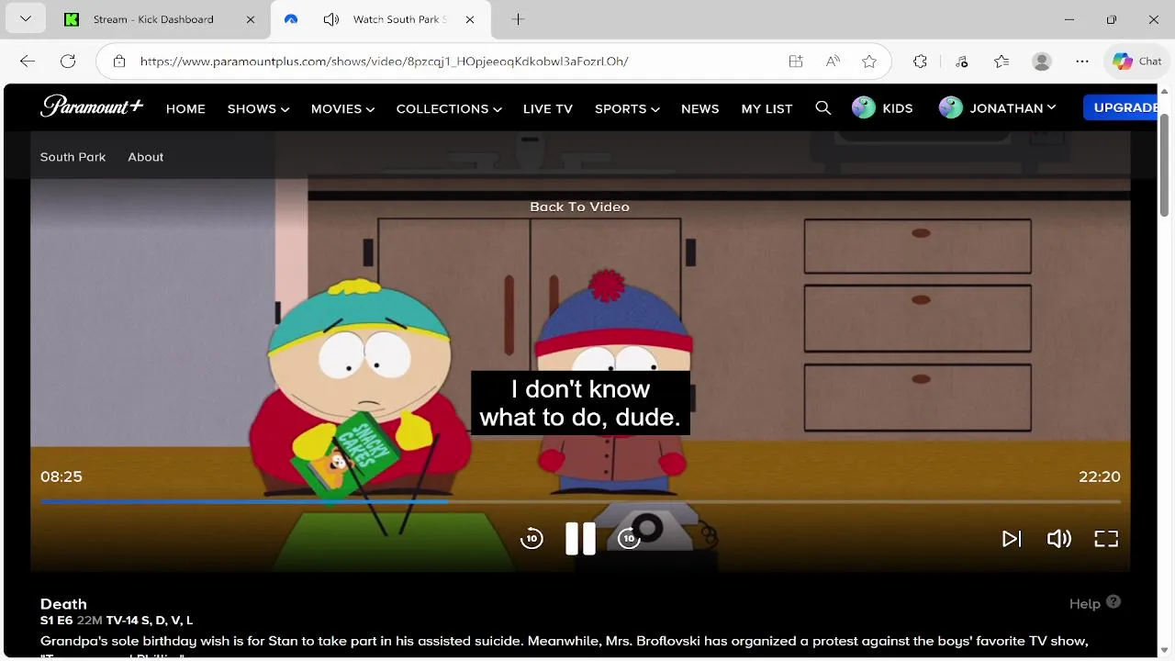The image size is (1175, 661).
Task: Skip to the next episode
Action: 1012,539
